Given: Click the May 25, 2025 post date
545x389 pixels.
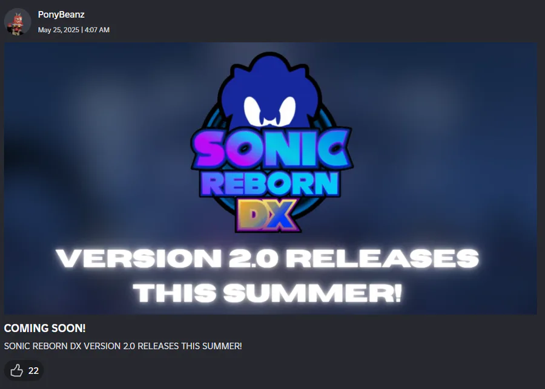Looking at the screenshot, I should 58,30.
